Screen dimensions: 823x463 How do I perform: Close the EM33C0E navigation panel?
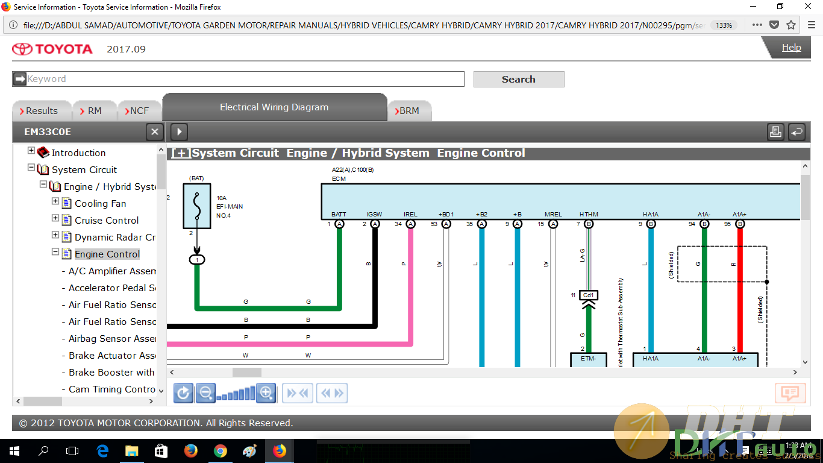pyautogui.click(x=154, y=131)
